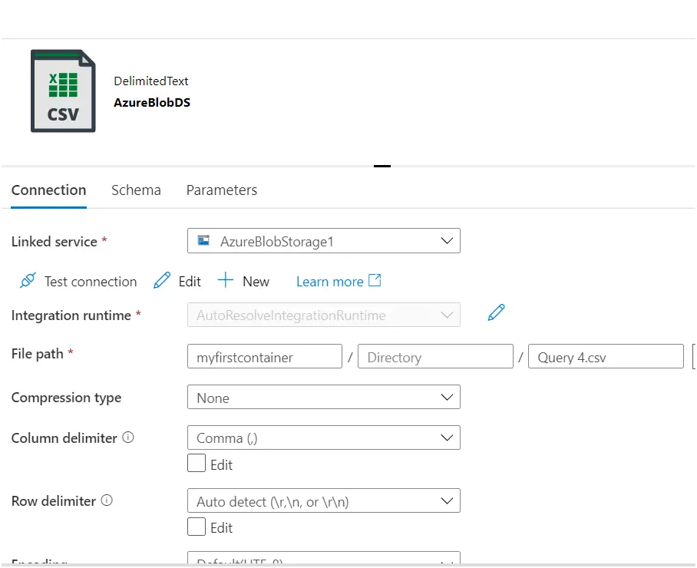Expand the Row delimiter Auto detect dropdown

324,501
